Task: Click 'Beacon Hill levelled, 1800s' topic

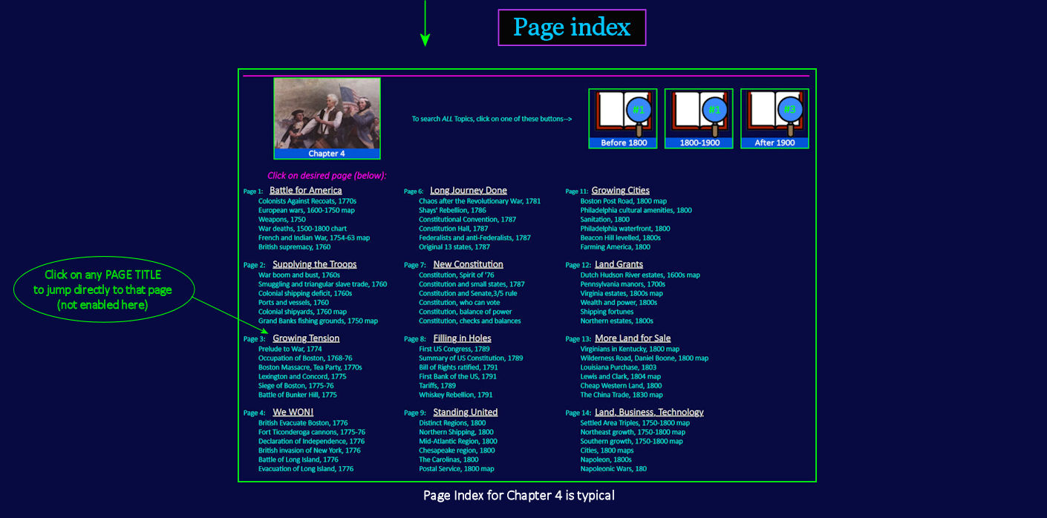Action: click(x=621, y=238)
